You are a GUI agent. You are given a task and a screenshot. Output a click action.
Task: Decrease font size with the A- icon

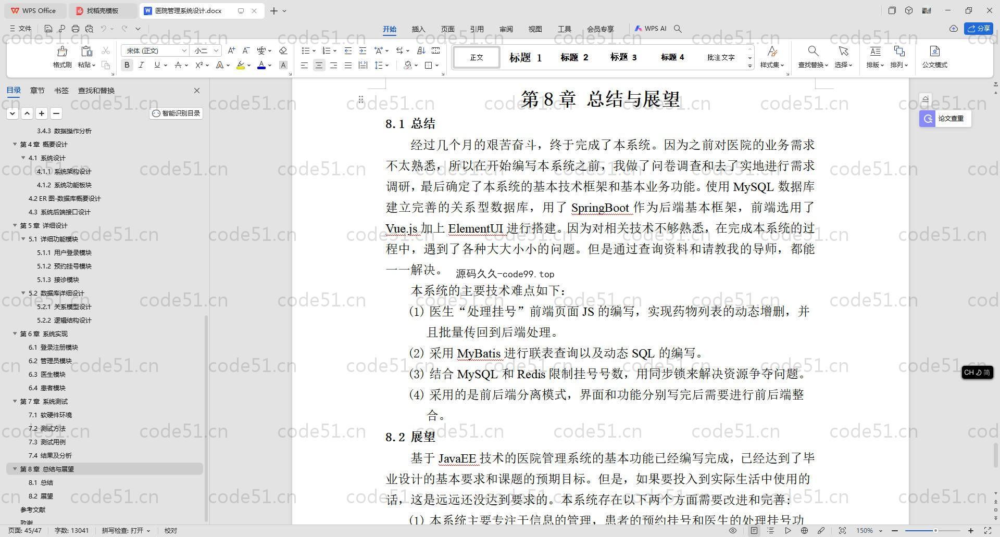246,50
